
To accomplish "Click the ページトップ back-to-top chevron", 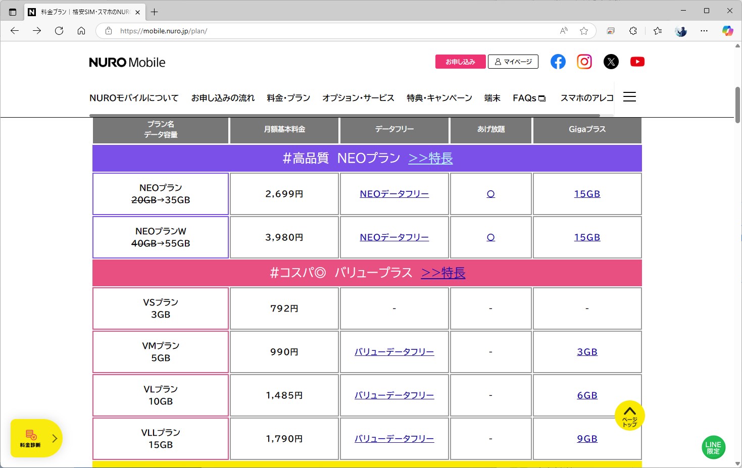I will tap(629, 415).
